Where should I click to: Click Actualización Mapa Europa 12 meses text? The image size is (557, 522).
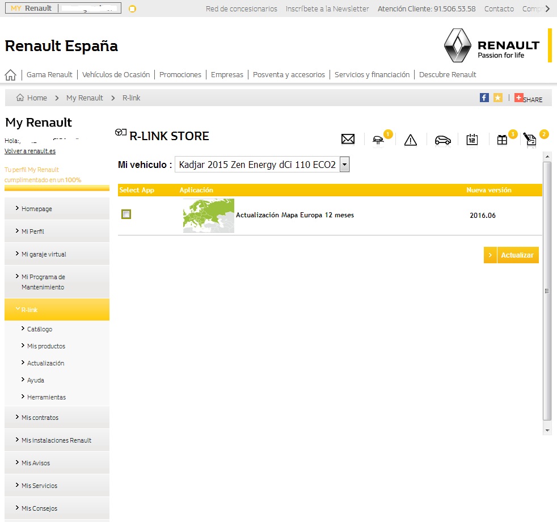[x=295, y=215]
